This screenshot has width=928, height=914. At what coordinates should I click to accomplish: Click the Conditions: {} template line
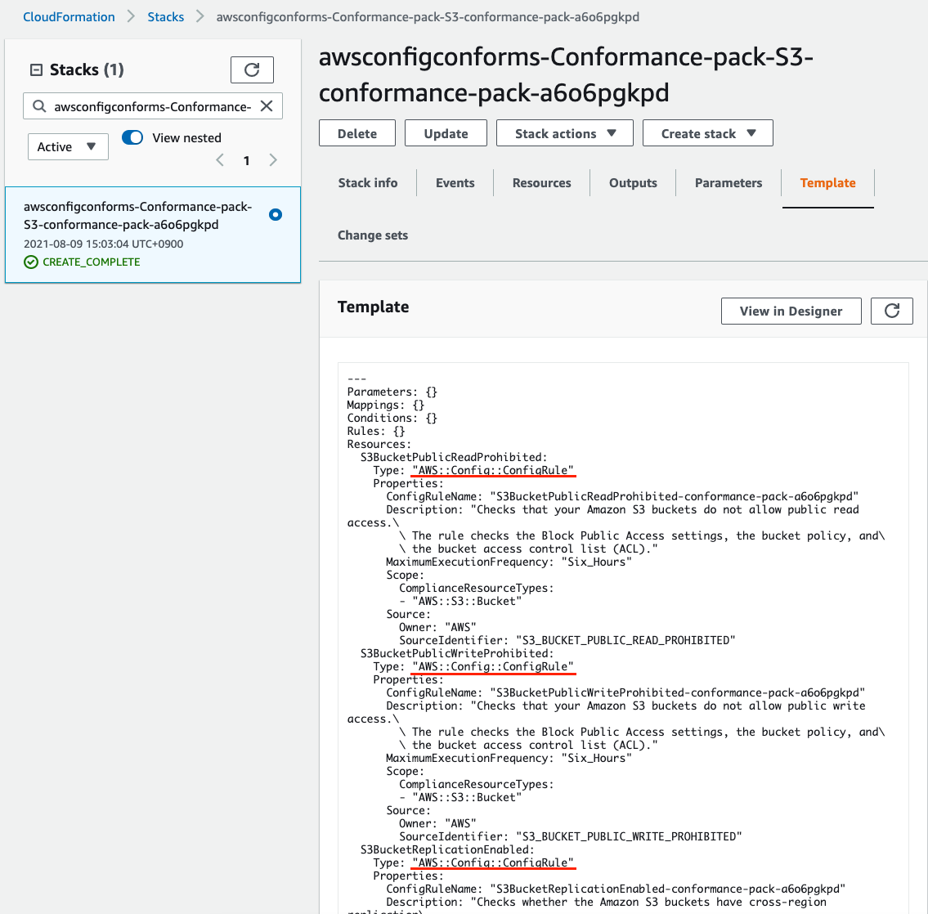pos(392,419)
